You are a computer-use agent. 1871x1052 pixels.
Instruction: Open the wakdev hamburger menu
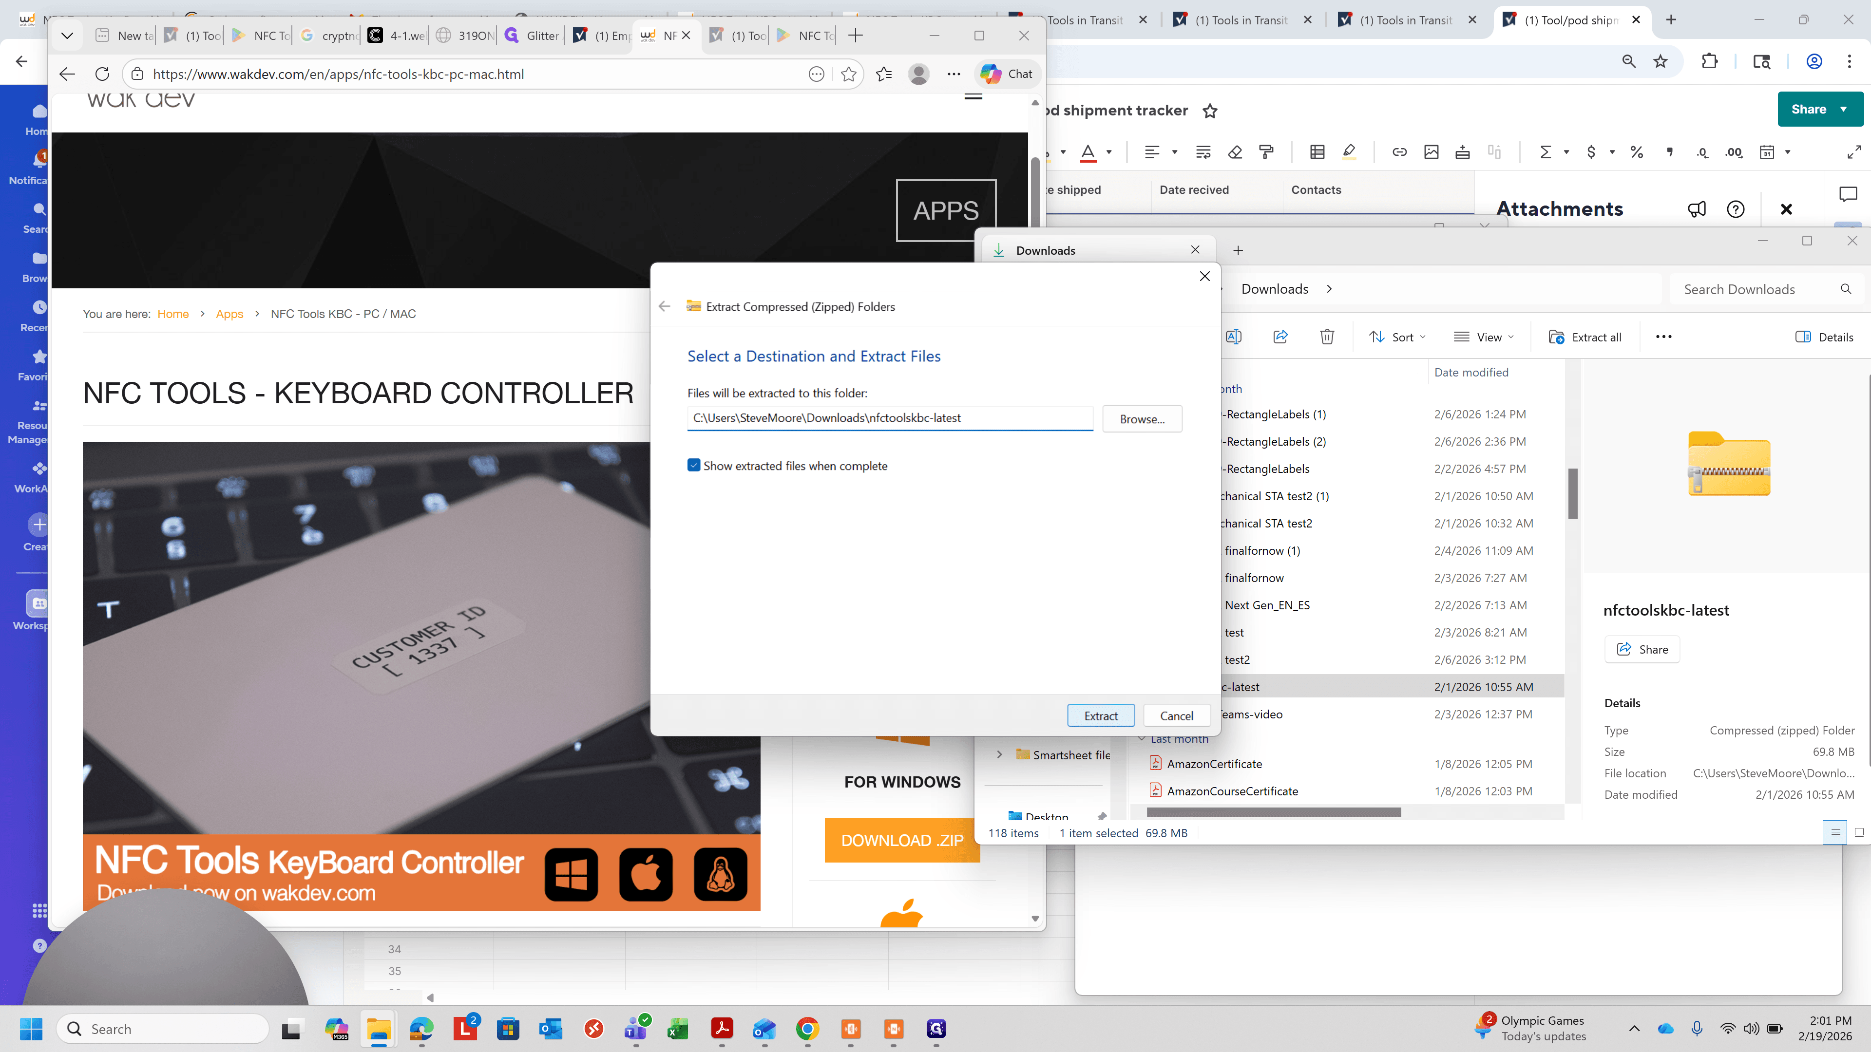(974, 96)
